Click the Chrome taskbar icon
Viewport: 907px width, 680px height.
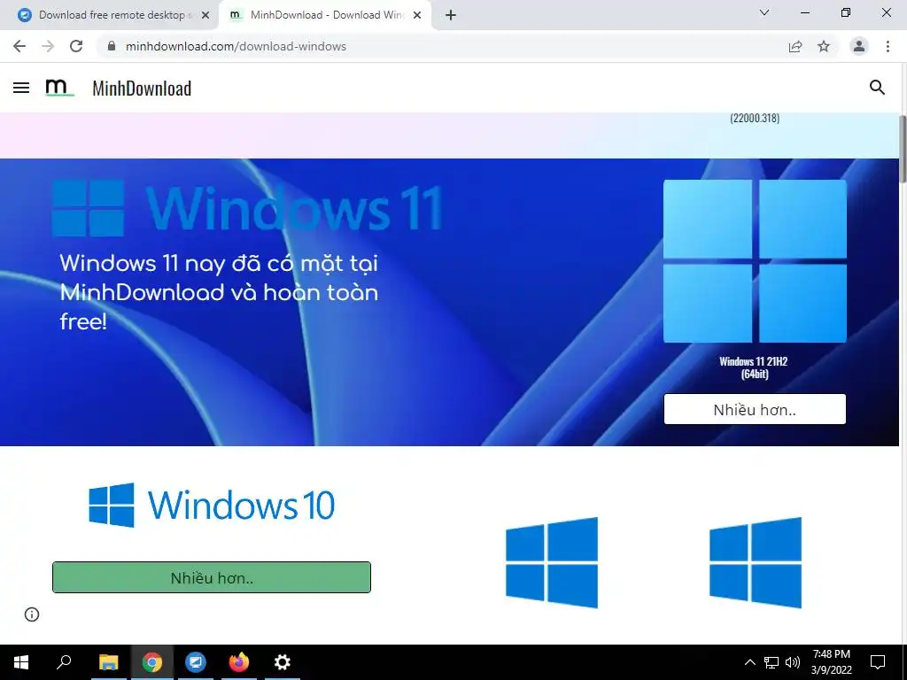pos(152,662)
